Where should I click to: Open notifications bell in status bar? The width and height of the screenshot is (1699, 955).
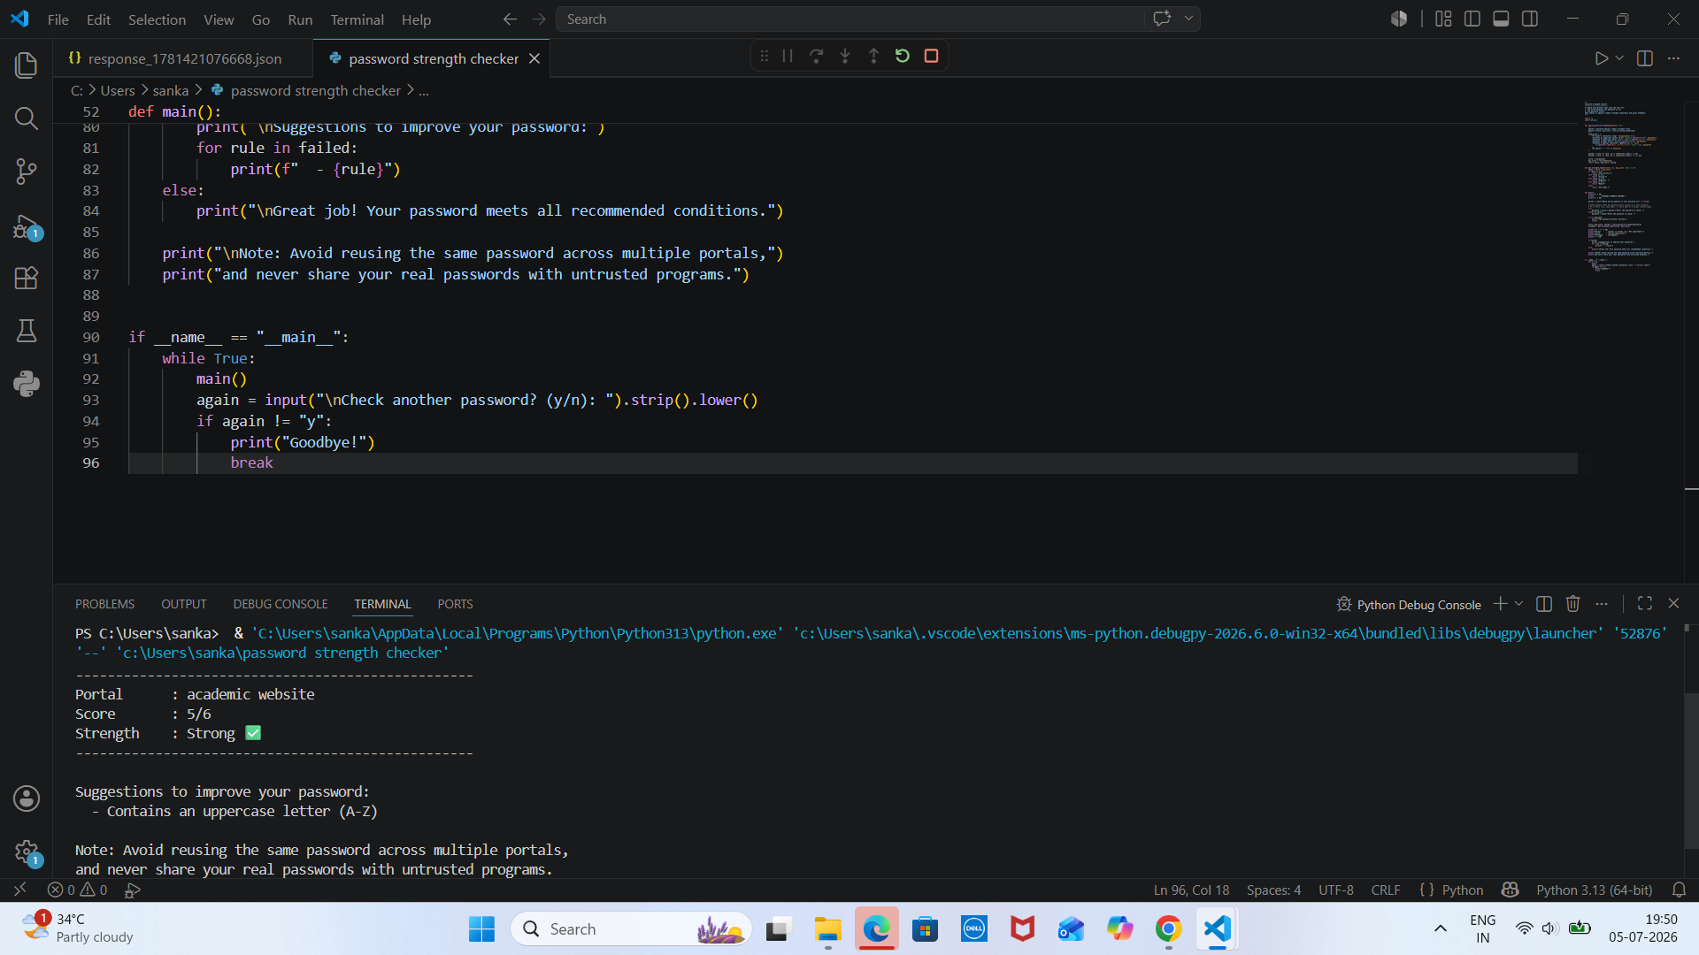pyautogui.click(x=1679, y=890)
